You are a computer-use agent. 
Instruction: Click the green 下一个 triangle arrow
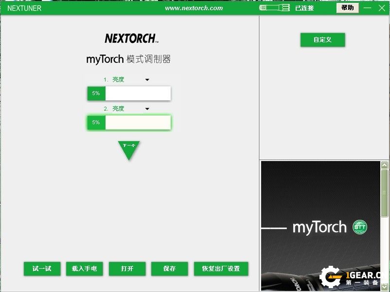coord(129,150)
